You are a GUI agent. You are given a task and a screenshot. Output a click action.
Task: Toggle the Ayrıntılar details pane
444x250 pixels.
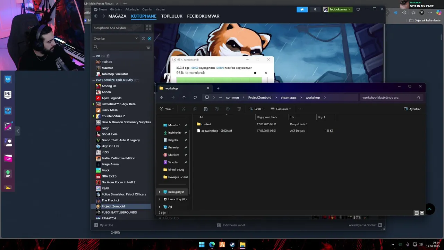pyautogui.click(x=412, y=109)
